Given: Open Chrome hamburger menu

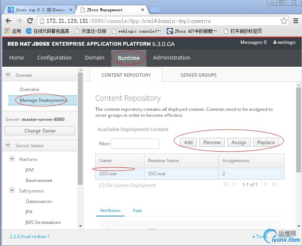Looking at the screenshot, I should (x=296, y=21).
